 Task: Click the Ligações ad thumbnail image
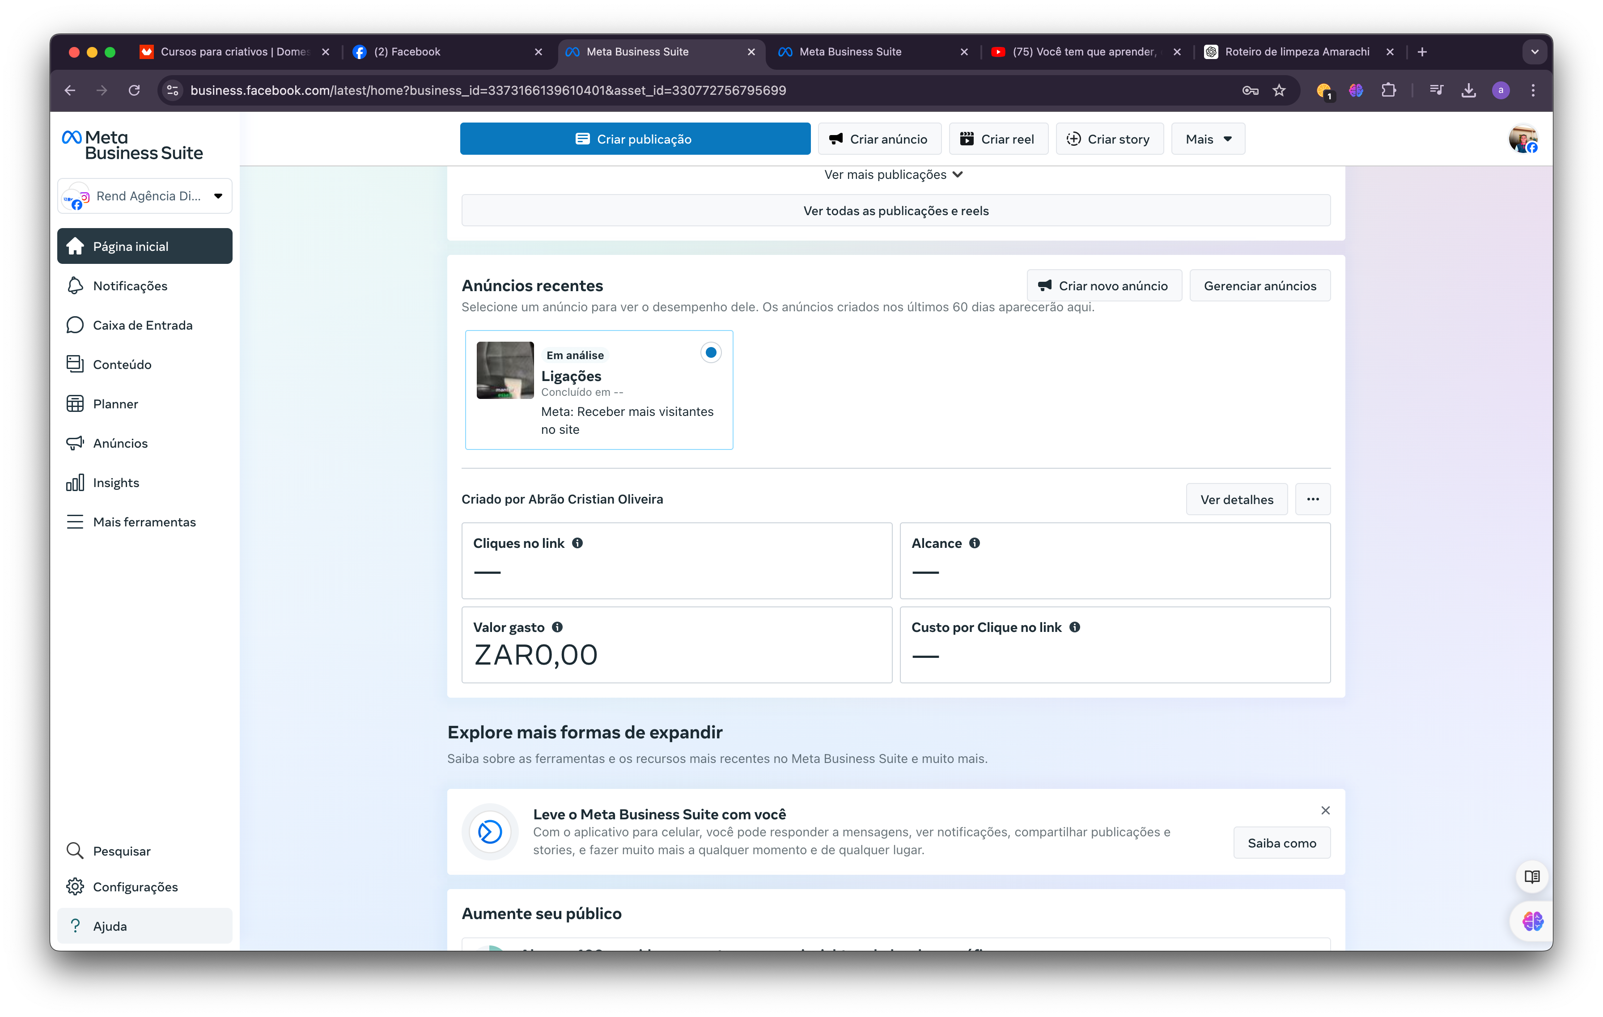(x=505, y=370)
